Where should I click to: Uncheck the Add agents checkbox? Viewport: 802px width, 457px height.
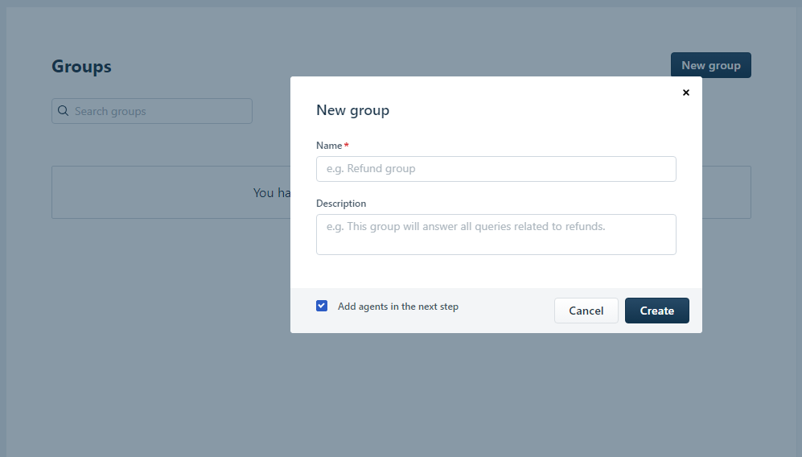click(x=322, y=306)
